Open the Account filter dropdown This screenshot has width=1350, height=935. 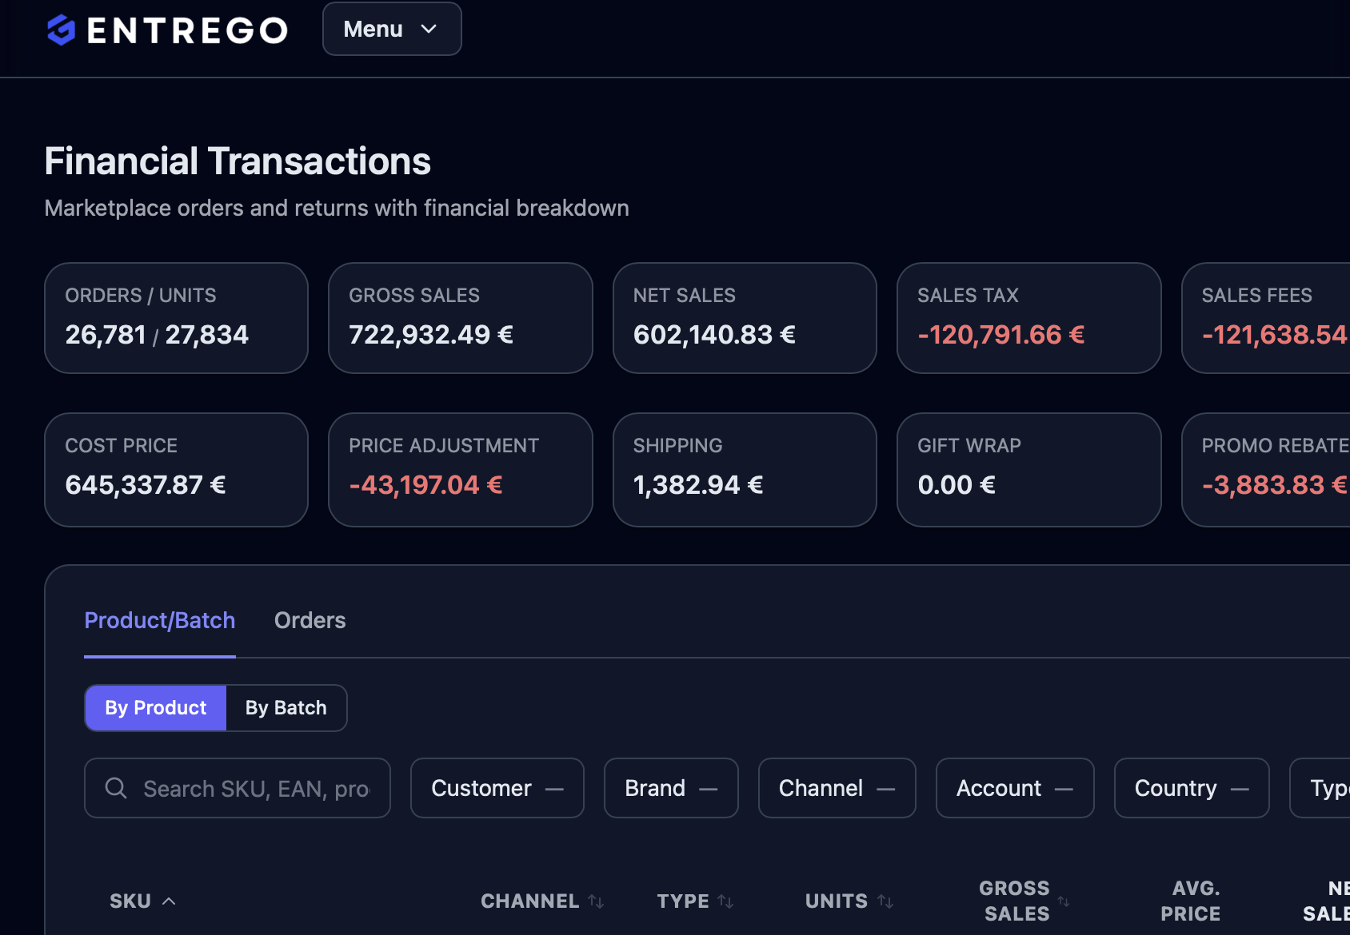click(x=1014, y=788)
